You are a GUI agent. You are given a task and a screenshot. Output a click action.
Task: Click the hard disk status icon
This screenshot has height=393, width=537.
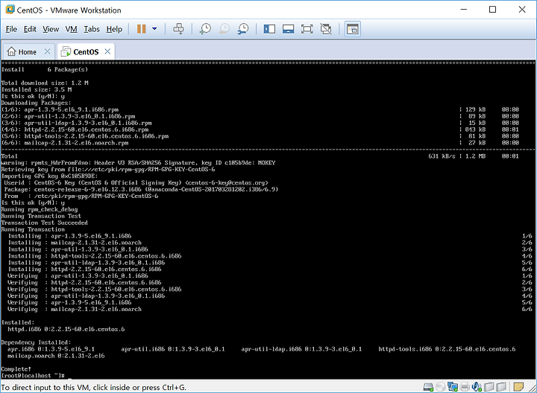[x=428, y=387]
